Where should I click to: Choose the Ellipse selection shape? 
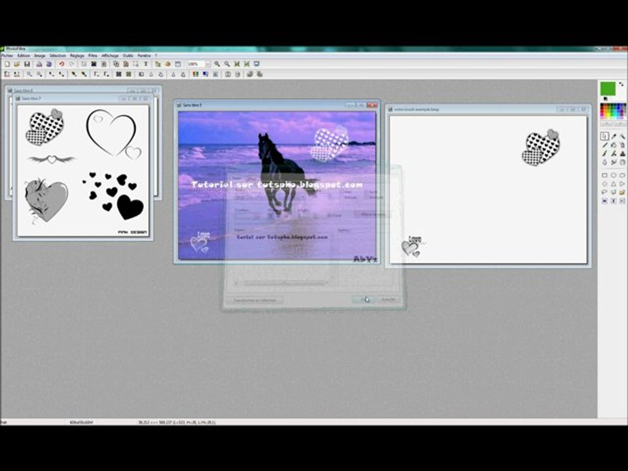click(614, 175)
